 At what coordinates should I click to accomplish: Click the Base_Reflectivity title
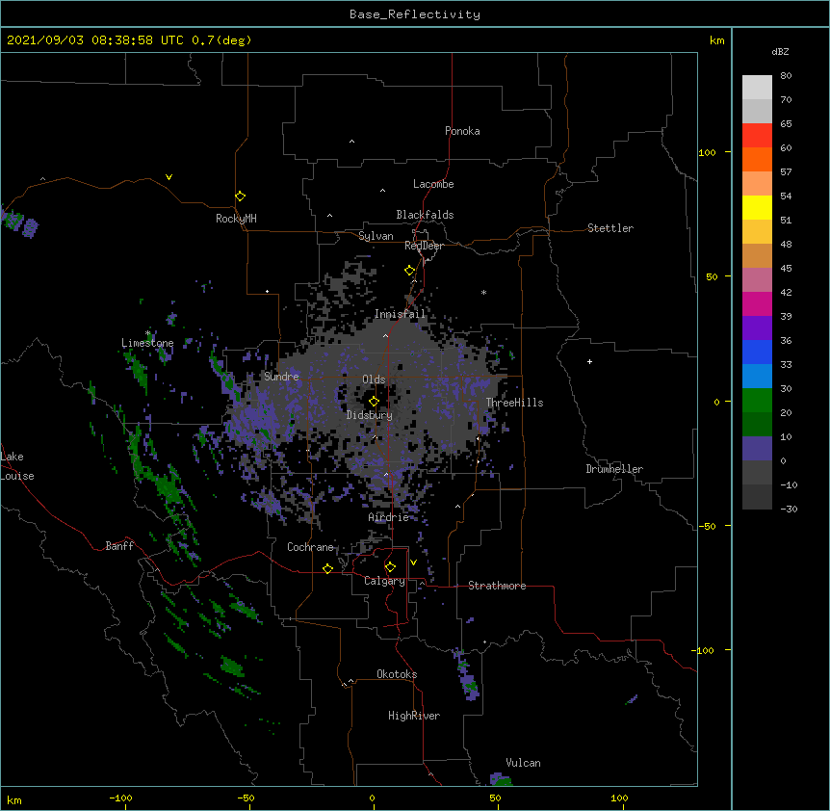[415, 14]
